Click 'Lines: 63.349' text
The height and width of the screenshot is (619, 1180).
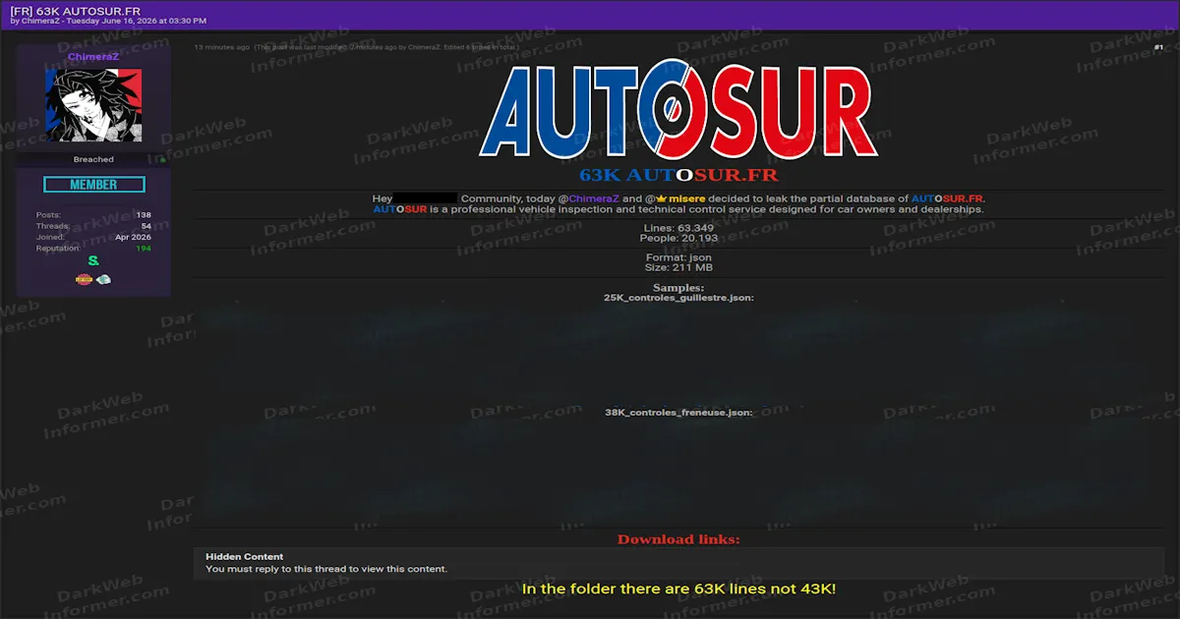click(x=678, y=228)
